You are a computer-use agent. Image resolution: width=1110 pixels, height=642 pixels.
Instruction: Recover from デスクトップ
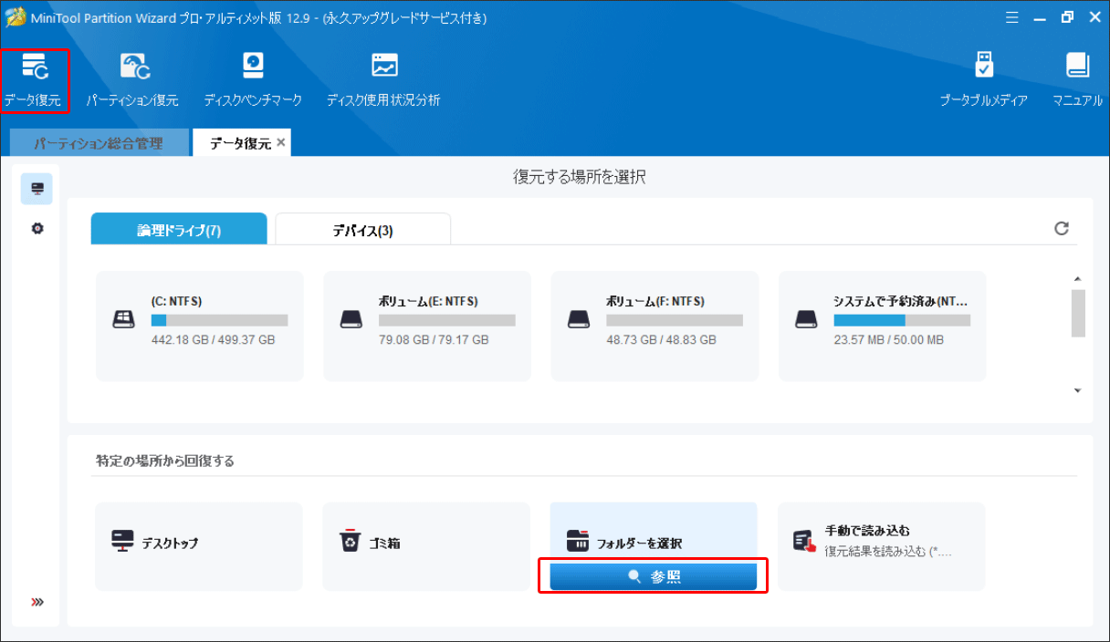pos(199,546)
